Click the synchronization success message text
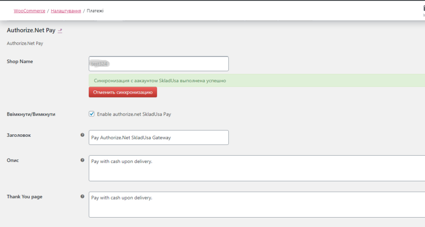Screen dimensions: 425x227 [x=160, y=81]
